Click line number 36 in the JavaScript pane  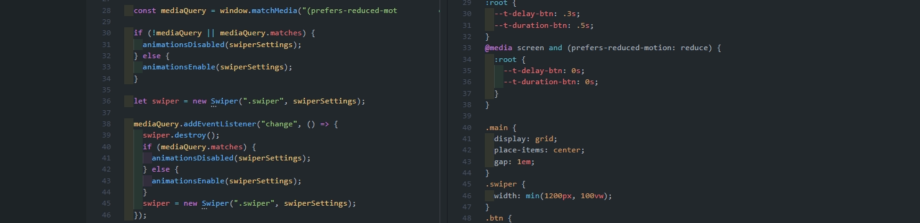106,101
